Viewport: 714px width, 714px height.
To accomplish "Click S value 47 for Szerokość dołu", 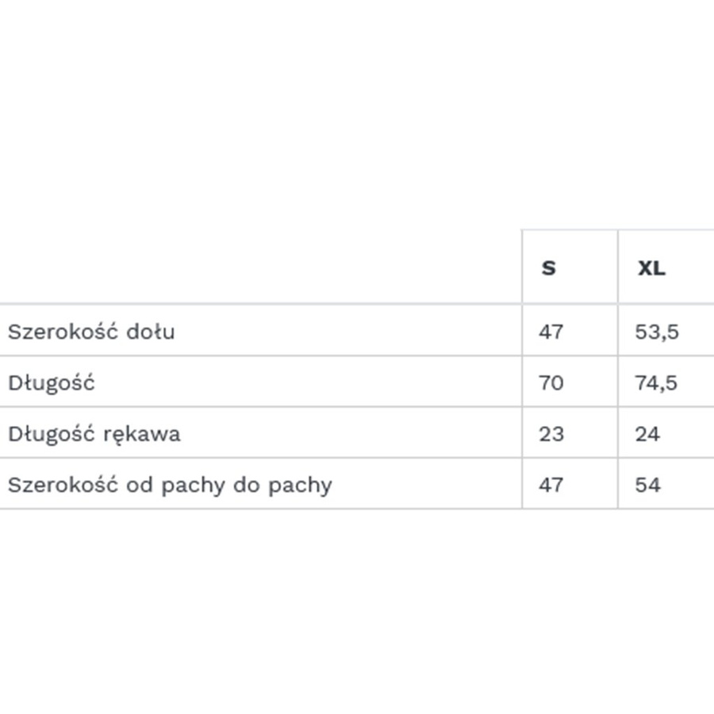I will pyautogui.click(x=551, y=332).
